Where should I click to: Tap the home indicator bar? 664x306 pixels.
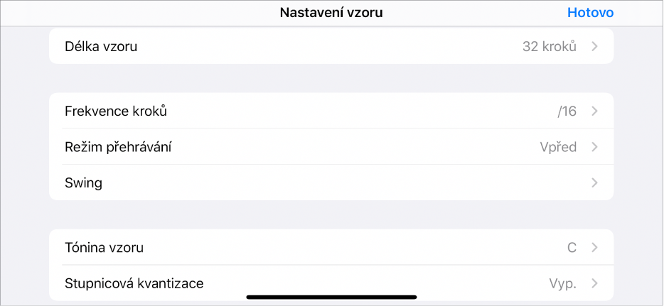tap(331, 297)
